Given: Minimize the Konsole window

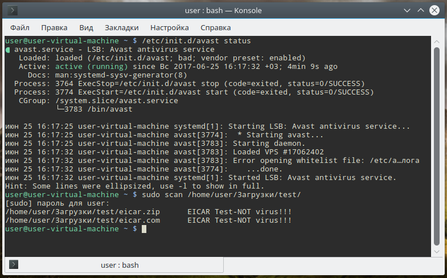Looking at the screenshot, I should (x=407, y=11).
